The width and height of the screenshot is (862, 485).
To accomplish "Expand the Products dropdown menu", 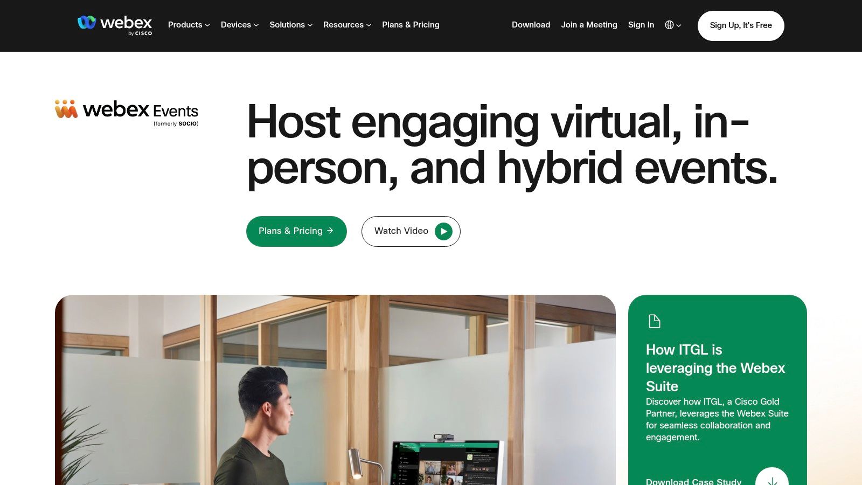I will 189,25.
